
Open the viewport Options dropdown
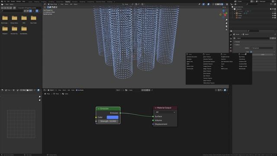[225, 7]
